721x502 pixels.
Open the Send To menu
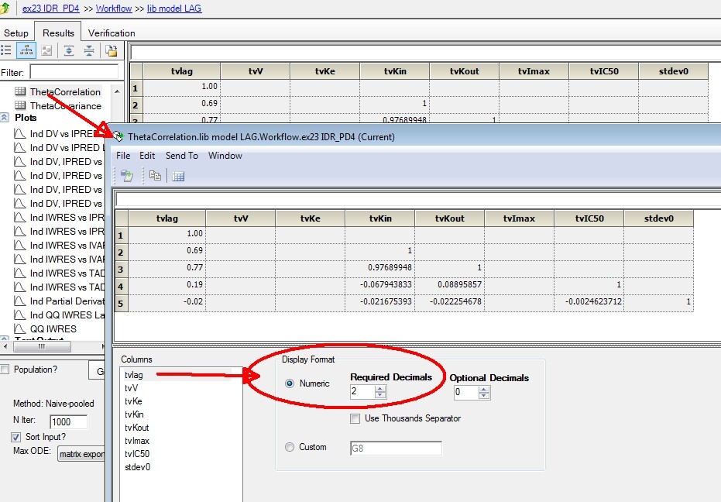coord(182,156)
